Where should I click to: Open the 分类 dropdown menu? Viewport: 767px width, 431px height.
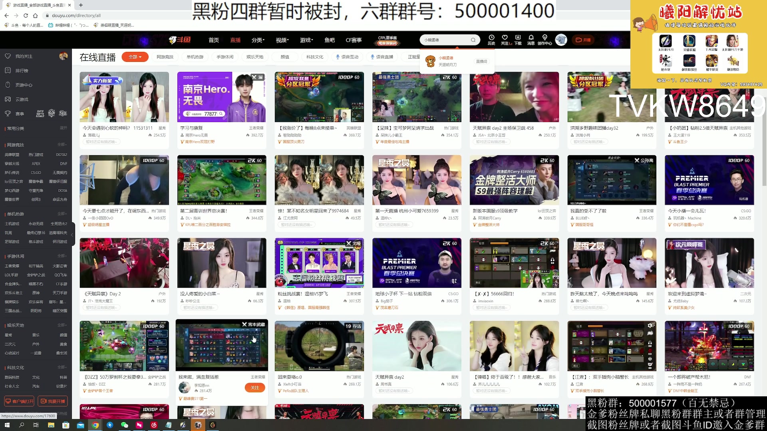pyautogui.click(x=257, y=40)
